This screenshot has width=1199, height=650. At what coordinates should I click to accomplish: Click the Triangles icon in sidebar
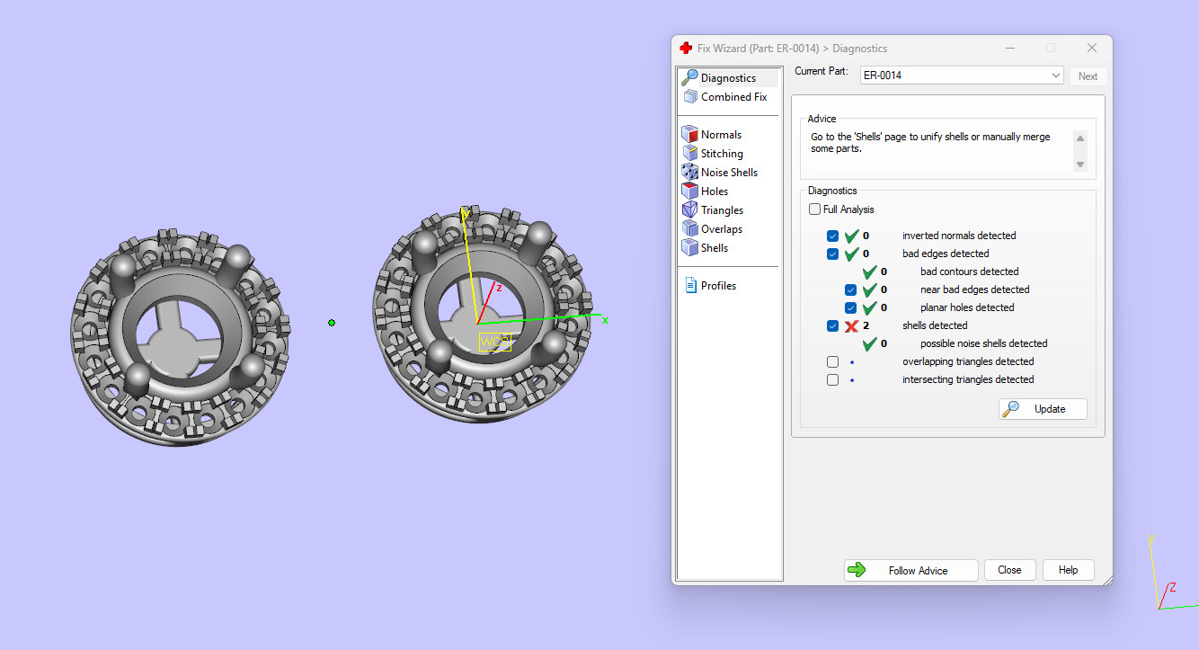689,209
